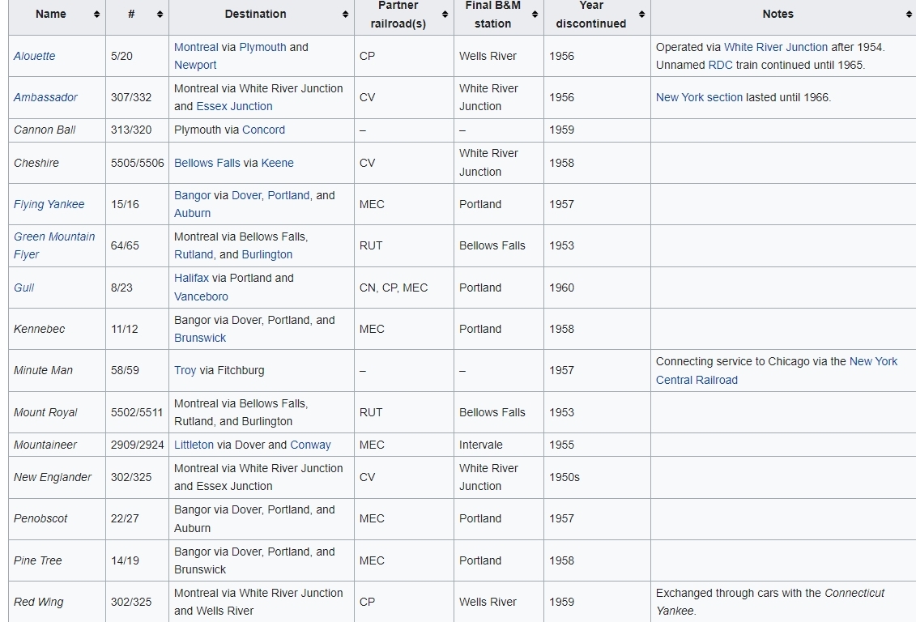Open the Littleton link in Mountaineer row
The image size is (916, 622).
click(194, 445)
